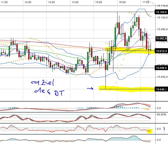Click the 15.050,0 axis value
168x144 pixels.
point(162,77)
